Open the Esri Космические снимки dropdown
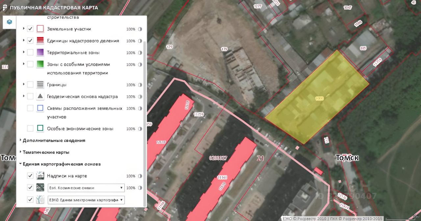Screen dimensions: 421x221 pyautogui.click(x=86, y=188)
